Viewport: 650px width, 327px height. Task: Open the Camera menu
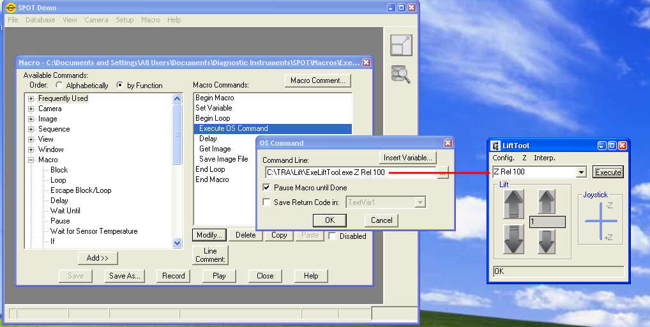click(96, 20)
